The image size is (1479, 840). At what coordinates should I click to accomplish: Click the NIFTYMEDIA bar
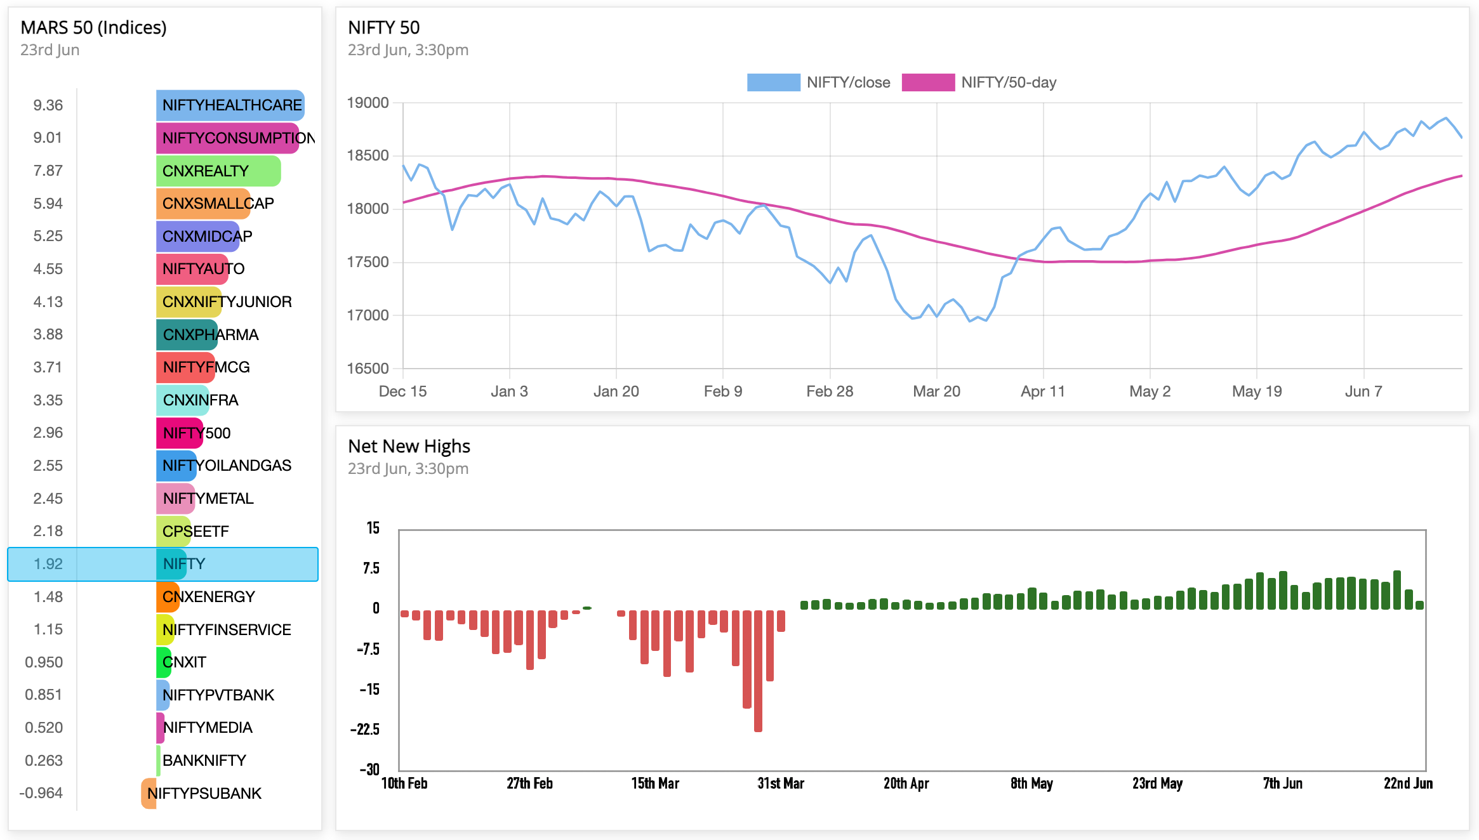161,728
